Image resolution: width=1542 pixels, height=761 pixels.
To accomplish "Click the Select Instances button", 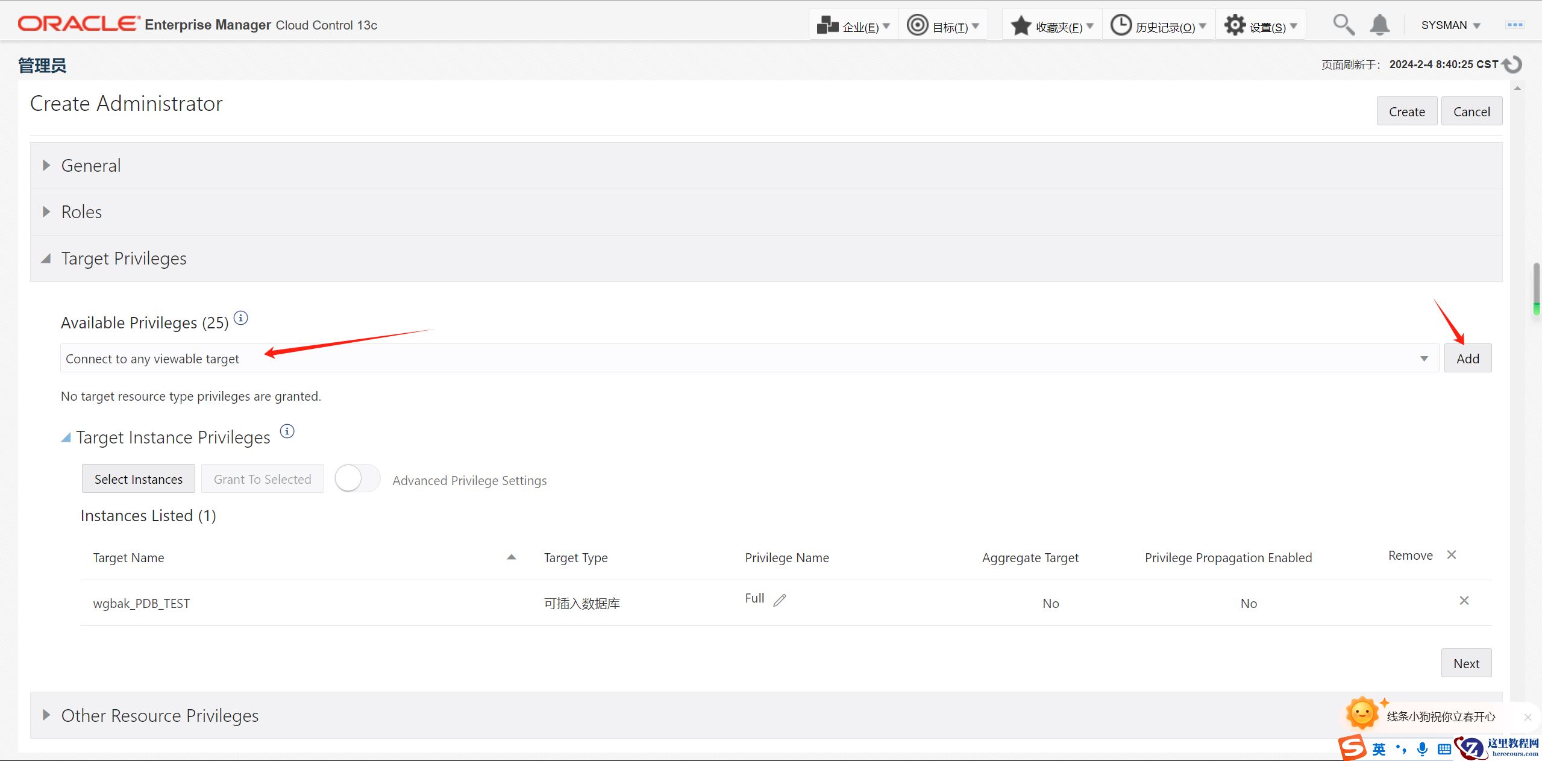I will (138, 479).
